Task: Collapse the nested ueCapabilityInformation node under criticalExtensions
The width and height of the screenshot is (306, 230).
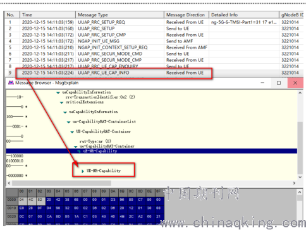Action: (x=65, y=112)
